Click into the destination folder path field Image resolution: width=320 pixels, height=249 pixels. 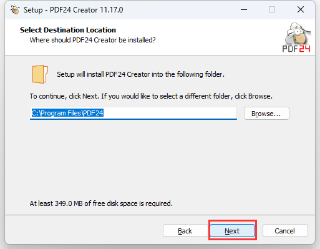(133, 114)
